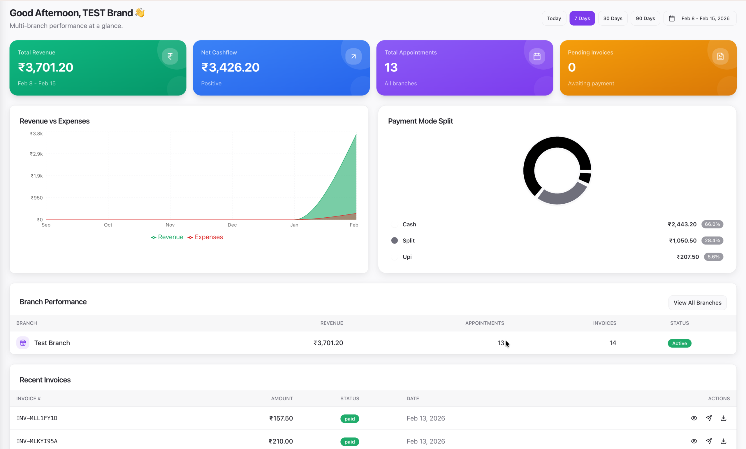Send invoice INV-MLKYI95A via paper-plane icon
The height and width of the screenshot is (449, 746).
708,441
